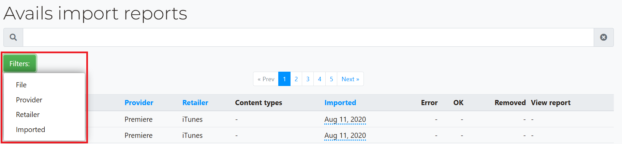Image resolution: width=622 pixels, height=144 pixels.
Task: Choose Retailer from the Filters menu
Action: click(28, 115)
